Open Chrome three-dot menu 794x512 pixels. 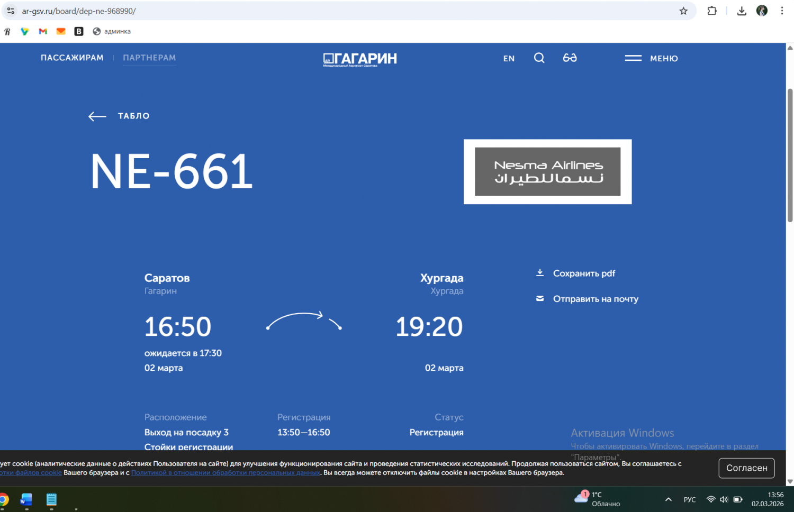pyautogui.click(x=782, y=11)
